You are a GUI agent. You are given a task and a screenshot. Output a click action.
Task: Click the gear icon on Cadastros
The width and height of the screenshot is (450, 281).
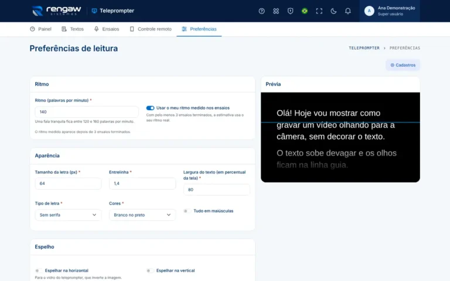[393, 65]
